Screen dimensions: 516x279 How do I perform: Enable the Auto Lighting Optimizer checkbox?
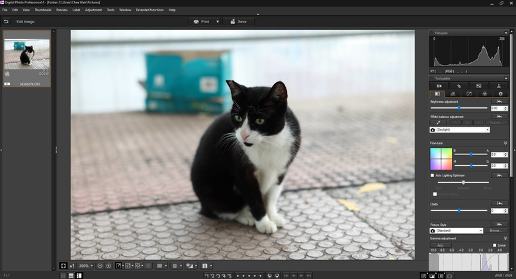tap(433, 176)
